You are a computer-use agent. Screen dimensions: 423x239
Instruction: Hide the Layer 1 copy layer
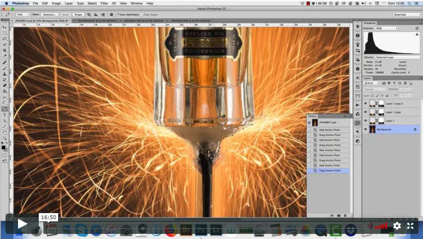pos(366,112)
